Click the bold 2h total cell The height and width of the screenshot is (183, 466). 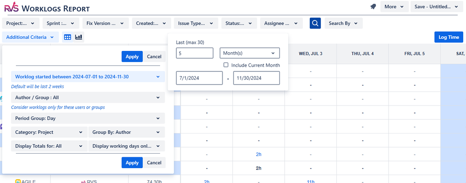[x=258, y=168]
